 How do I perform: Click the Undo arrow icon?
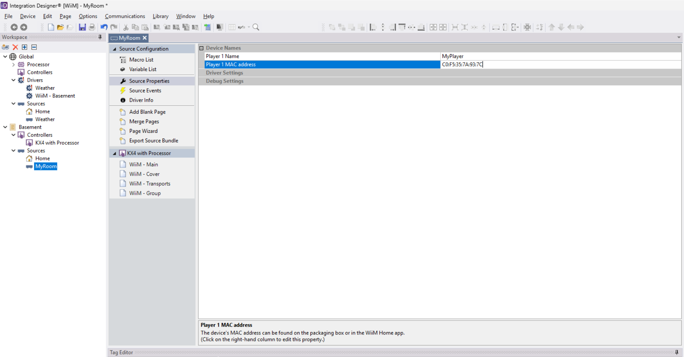[104, 27]
